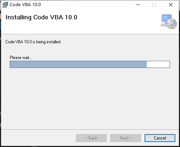The image size is (180, 147).
Task: Click the disabled Next button
Action: (x=126, y=138)
